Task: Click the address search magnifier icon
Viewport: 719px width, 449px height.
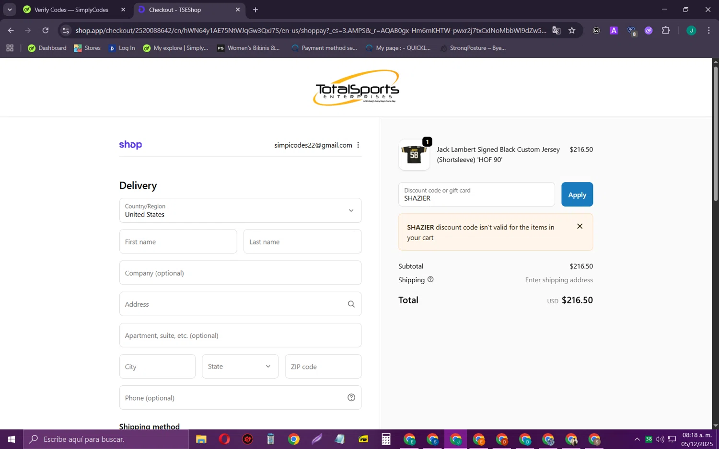Action: (x=351, y=304)
